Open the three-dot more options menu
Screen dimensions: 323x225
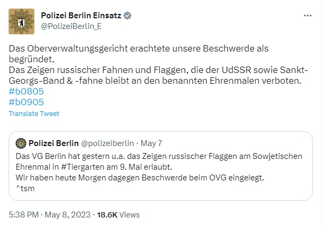(x=307, y=16)
